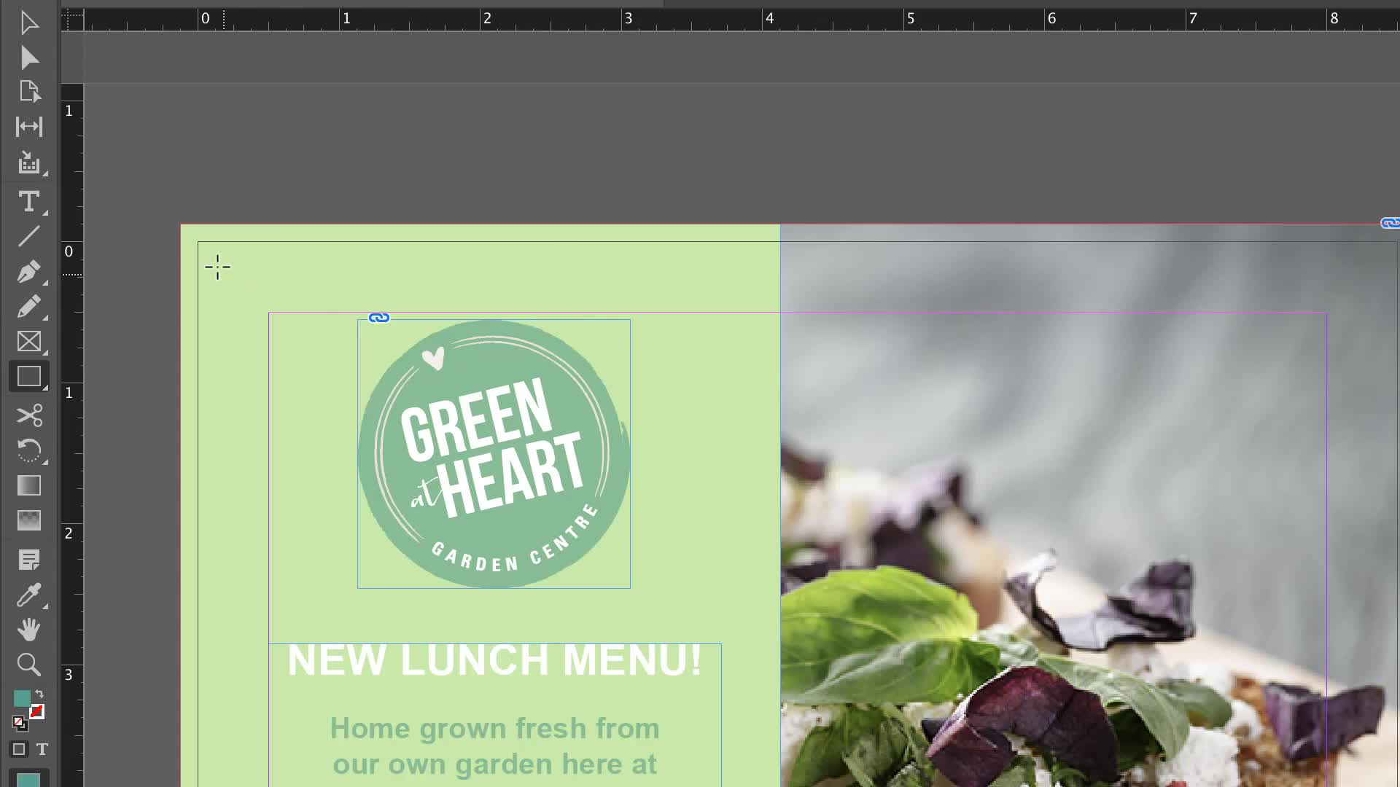The height and width of the screenshot is (787, 1400).
Task: Click the "NEW LUNCH MENU!" heading text
Action: (494, 660)
